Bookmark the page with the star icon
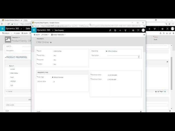Screen dimensions: 175x131 169,24
